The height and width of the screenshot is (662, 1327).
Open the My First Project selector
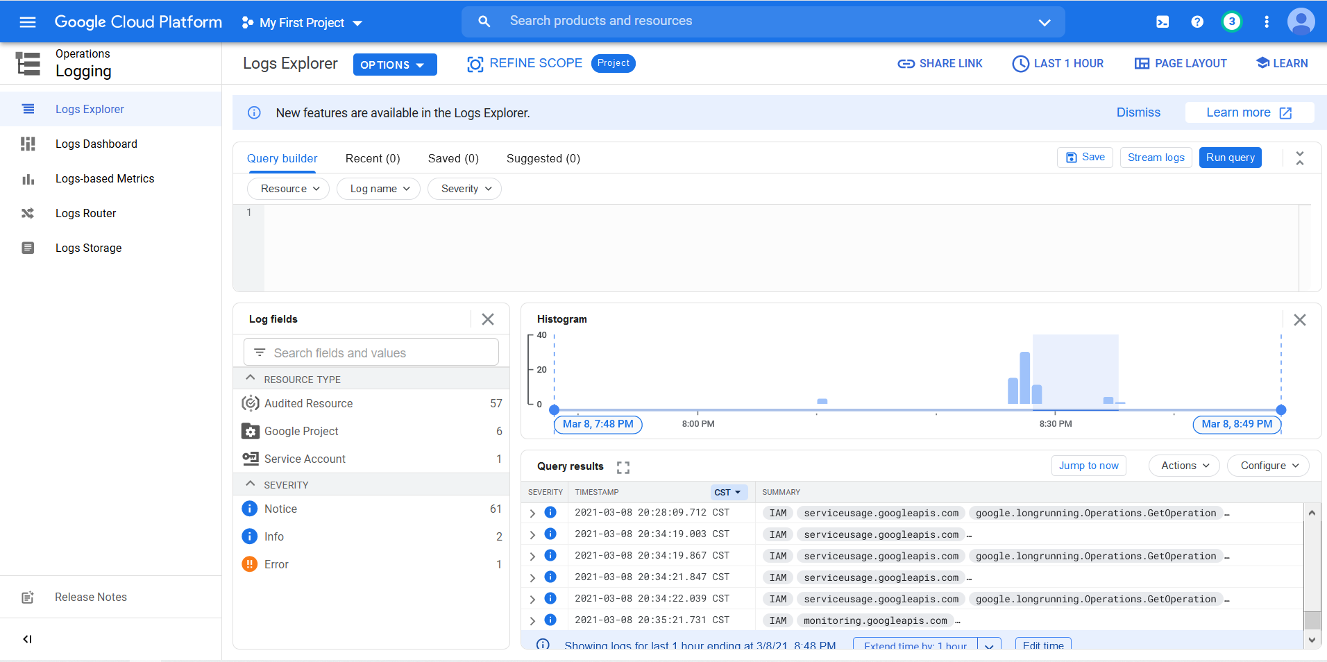tap(302, 23)
